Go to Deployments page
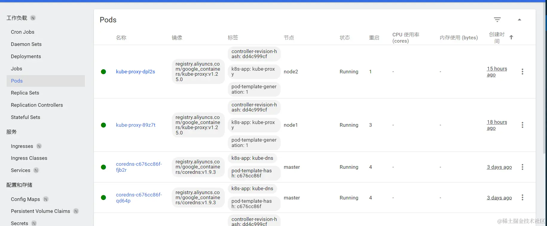547x226 pixels. click(x=26, y=56)
